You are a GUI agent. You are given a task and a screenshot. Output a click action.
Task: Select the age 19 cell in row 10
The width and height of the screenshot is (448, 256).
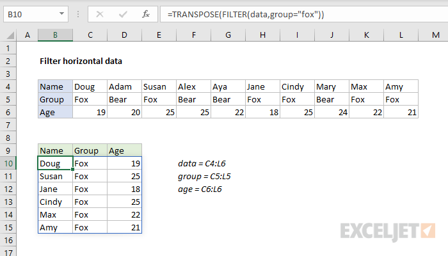coord(124,163)
